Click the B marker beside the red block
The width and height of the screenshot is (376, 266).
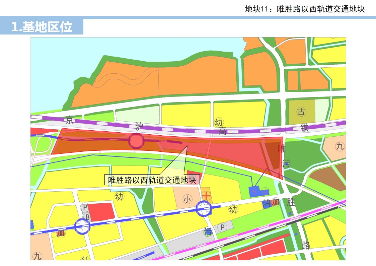click(87, 217)
